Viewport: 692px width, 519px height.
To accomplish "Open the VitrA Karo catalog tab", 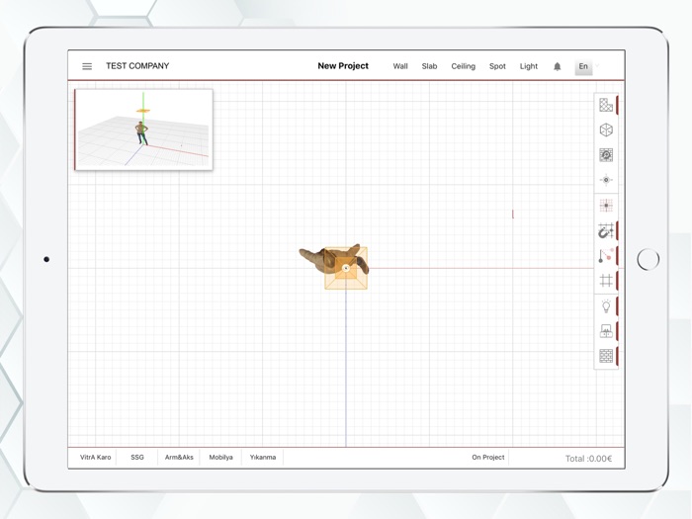I will pos(95,457).
